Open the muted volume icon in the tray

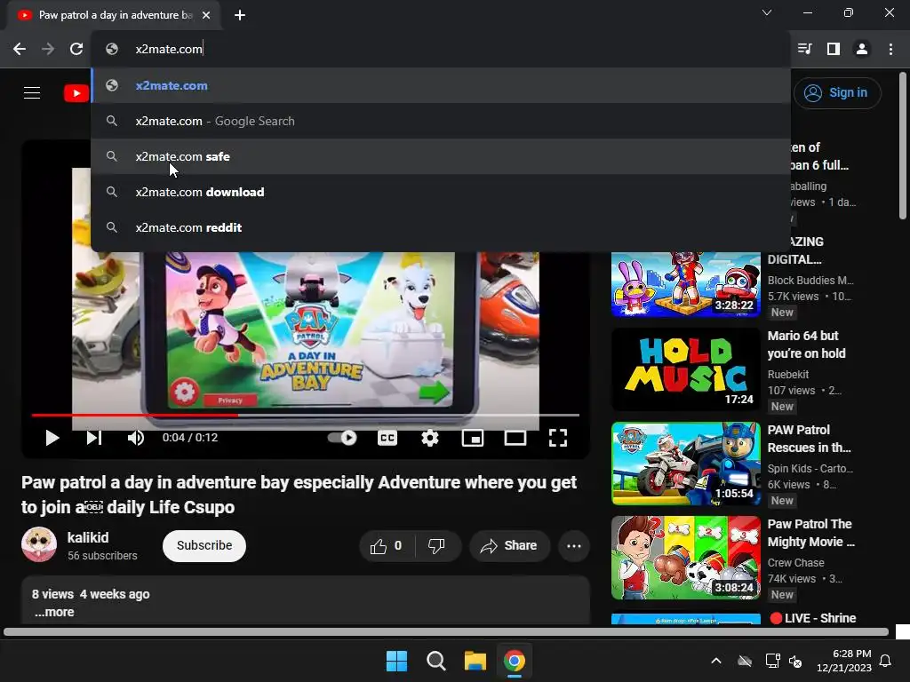(795, 661)
